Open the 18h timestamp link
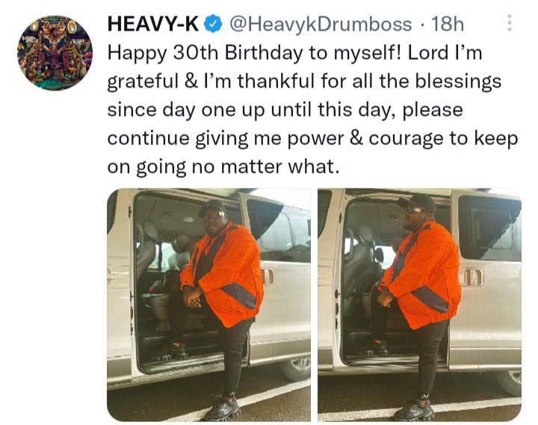 tap(448, 24)
